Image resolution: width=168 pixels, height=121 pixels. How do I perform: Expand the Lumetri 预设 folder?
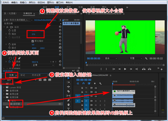click(x=4, y=87)
